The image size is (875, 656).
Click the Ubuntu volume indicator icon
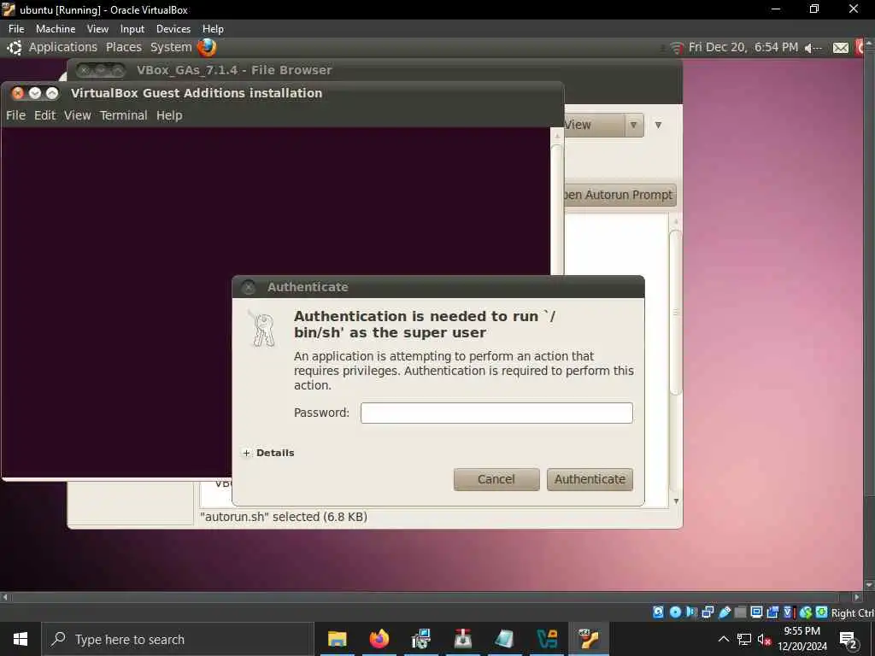tap(813, 49)
